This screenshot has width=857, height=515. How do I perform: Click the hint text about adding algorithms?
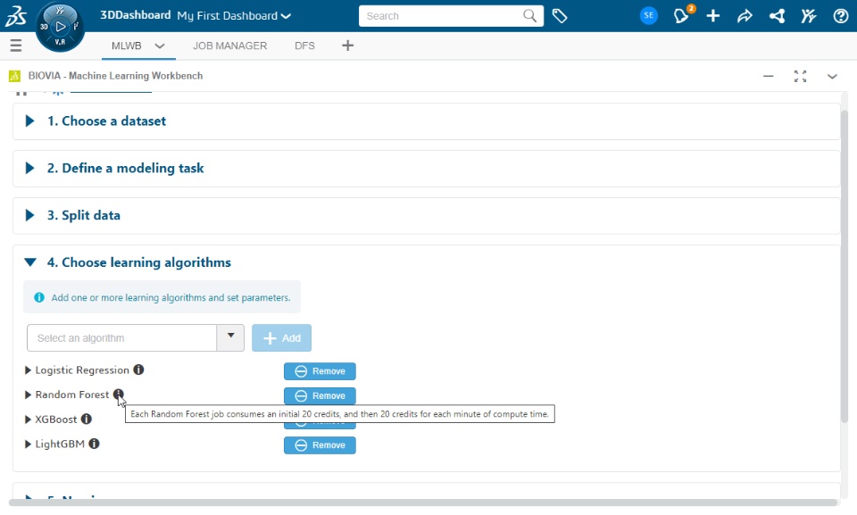171,297
